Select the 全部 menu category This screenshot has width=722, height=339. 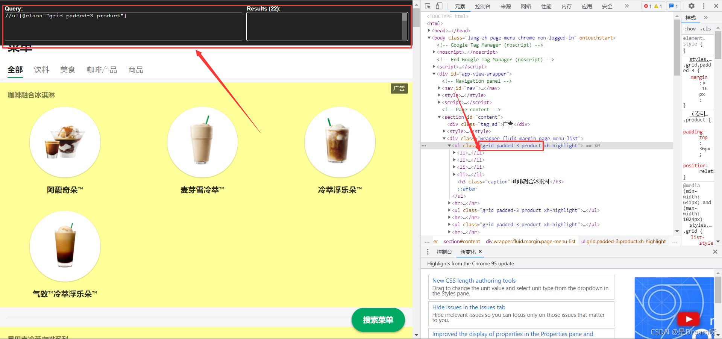click(x=15, y=70)
